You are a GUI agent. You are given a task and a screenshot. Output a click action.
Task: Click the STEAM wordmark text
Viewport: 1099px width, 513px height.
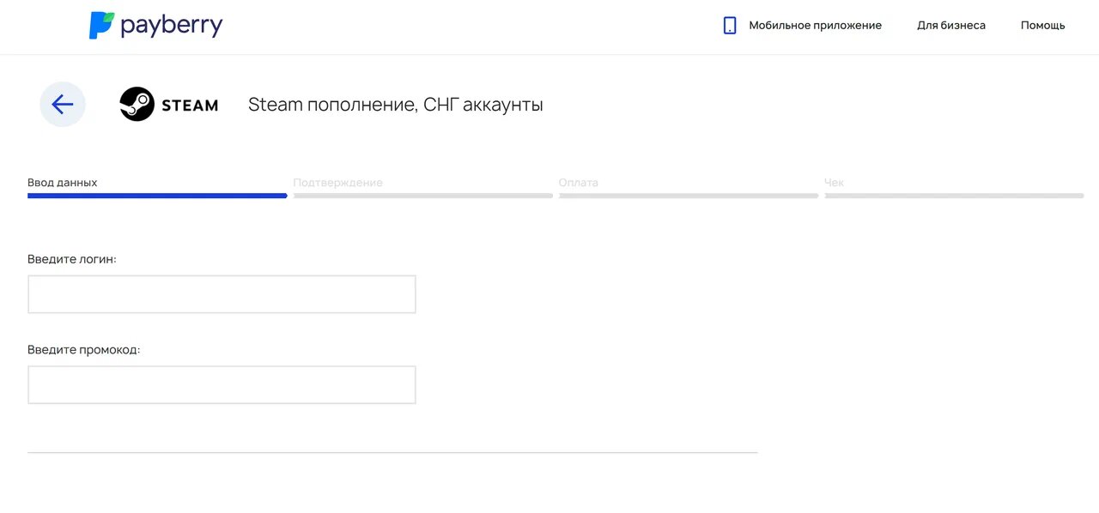[x=190, y=106]
